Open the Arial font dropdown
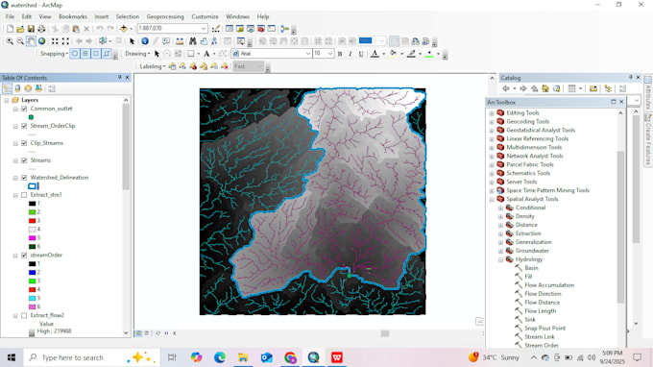This screenshot has height=367, width=653. tap(307, 54)
